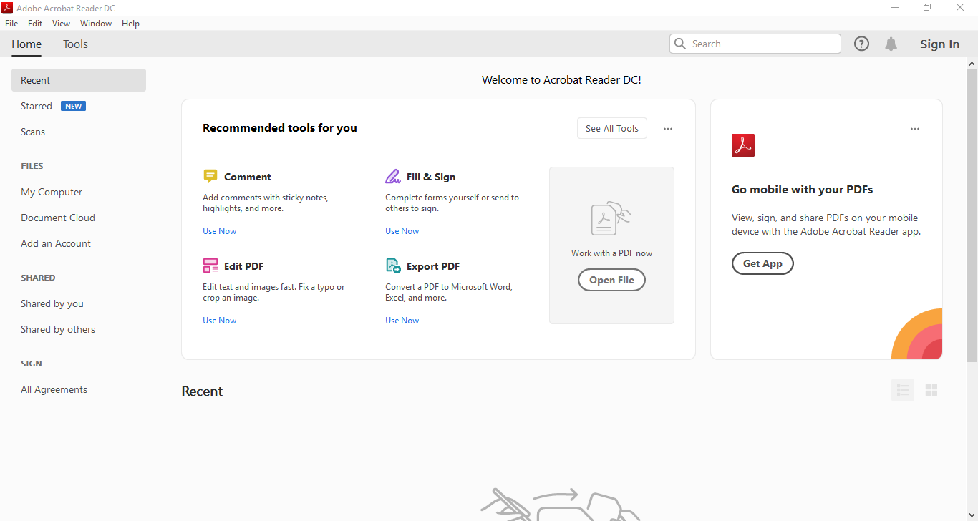Click Use Now under Comment
978x521 pixels.
click(x=219, y=231)
